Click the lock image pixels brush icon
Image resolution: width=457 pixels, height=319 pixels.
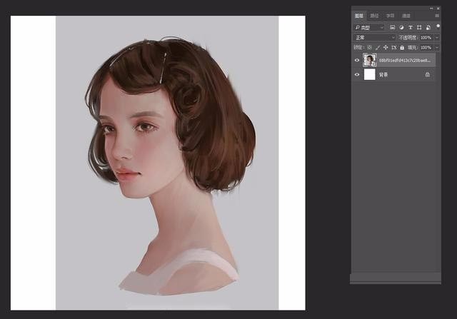pos(377,47)
